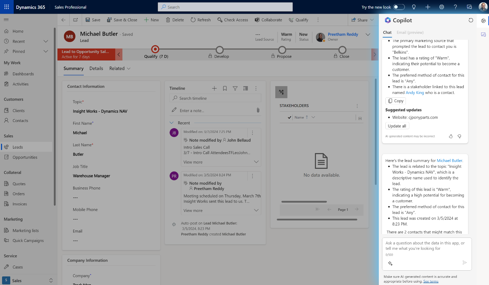Open the Teams chat side pane icon
Image resolution: width=489 pixels, height=285 pixels.
483,35
